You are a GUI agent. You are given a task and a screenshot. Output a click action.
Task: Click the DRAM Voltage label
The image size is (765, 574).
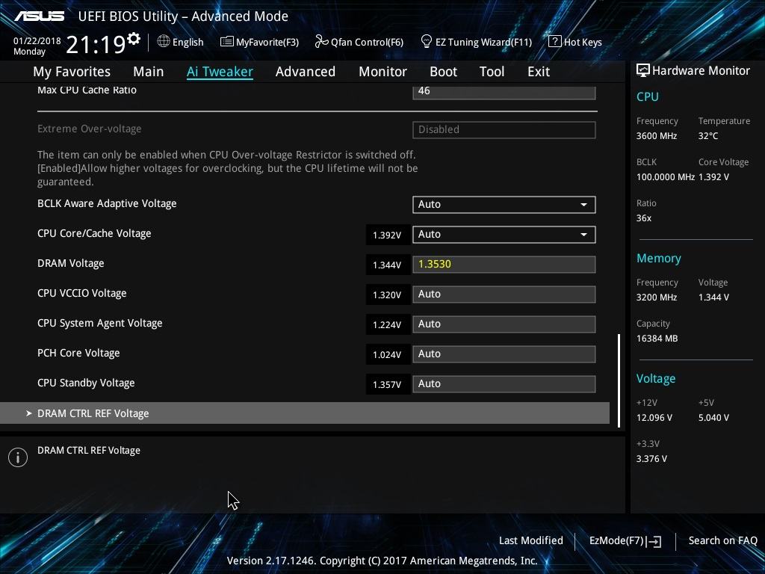point(71,264)
